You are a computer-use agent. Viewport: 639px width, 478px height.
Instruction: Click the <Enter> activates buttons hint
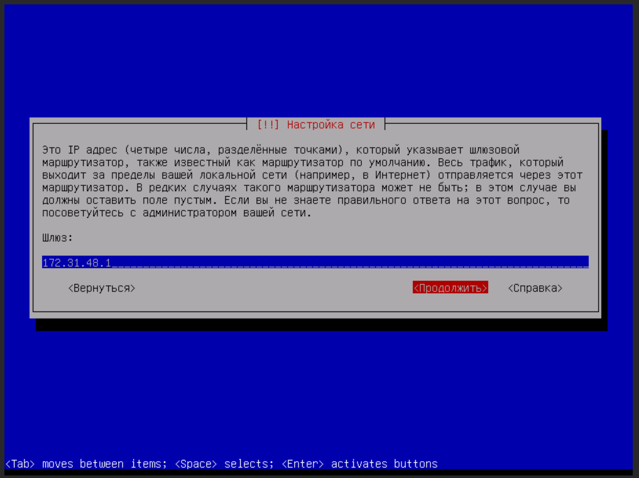pyautogui.click(x=359, y=464)
